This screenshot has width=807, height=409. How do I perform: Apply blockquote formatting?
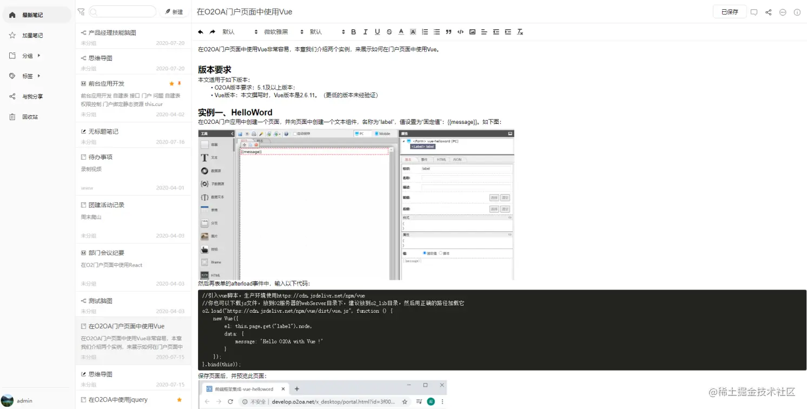point(448,31)
